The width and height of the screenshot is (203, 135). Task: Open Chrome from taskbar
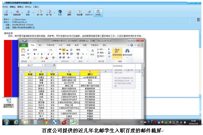pos(45,122)
